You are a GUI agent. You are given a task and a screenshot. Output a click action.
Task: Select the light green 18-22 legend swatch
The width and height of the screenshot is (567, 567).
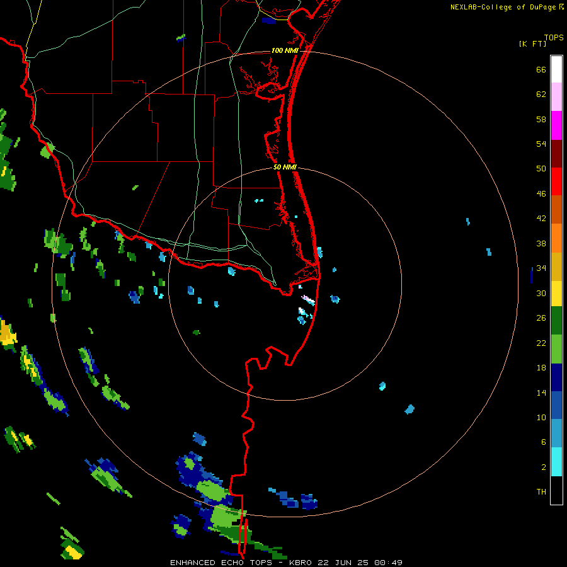click(x=556, y=349)
